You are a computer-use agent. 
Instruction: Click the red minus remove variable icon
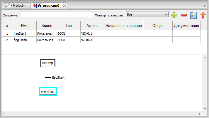click(184, 15)
